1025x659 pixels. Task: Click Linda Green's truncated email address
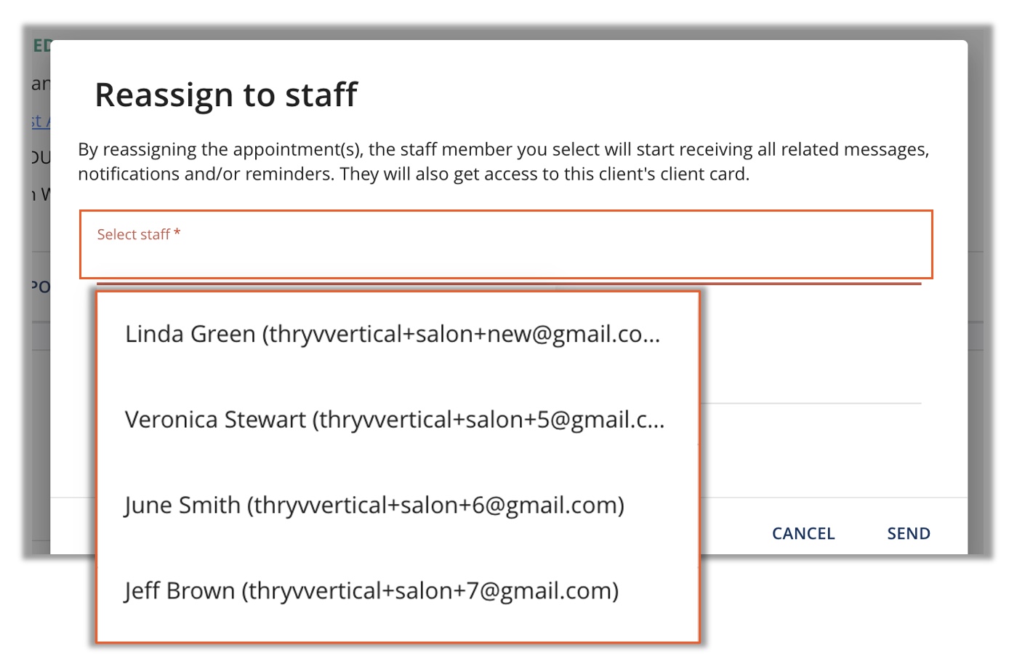[x=461, y=334]
